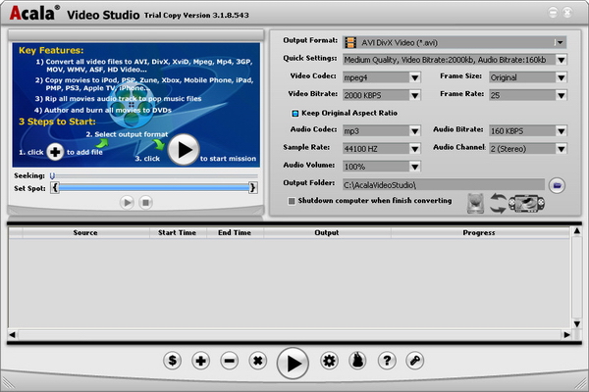Start conversion with large bottom play button
The height and width of the screenshot is (392, 589).
[x=293, y=364]
